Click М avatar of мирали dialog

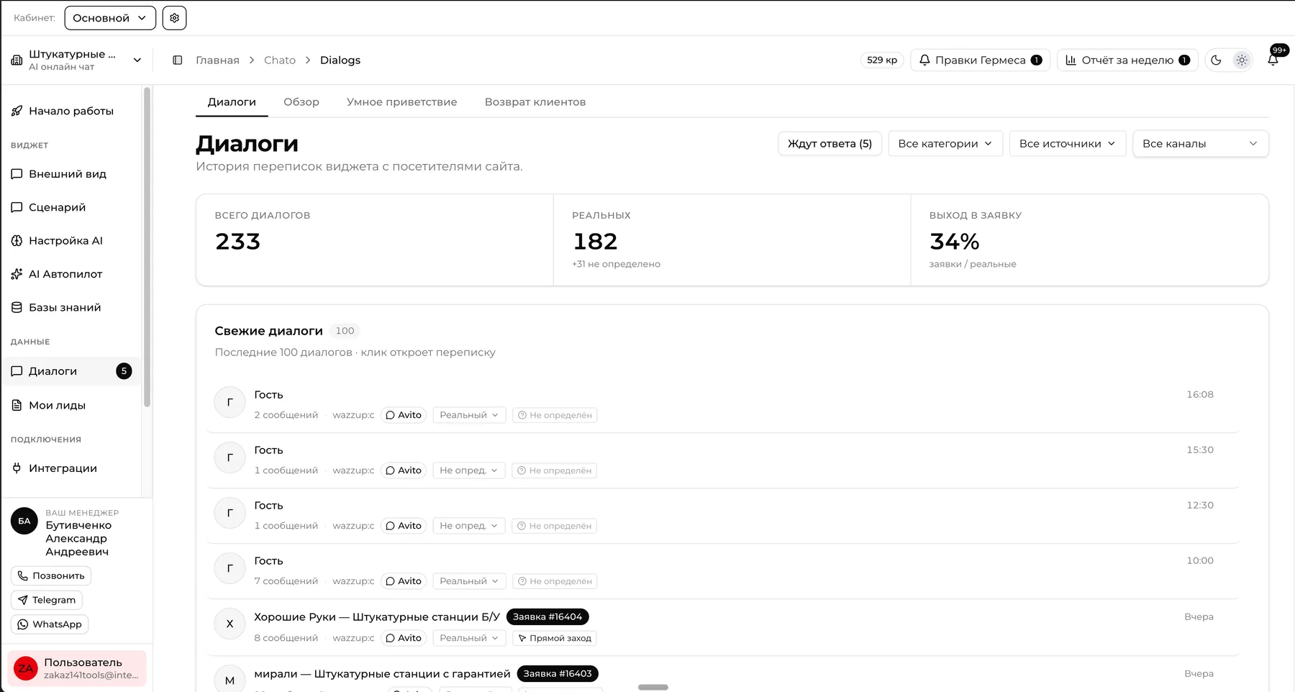click(x=230, y=680)
